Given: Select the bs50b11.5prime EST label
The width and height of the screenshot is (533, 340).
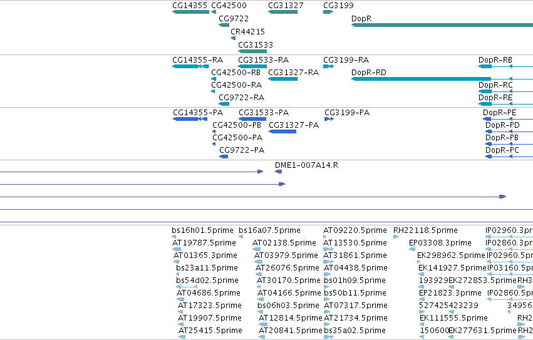Looking at the screenshot, I should click(x=355, y=294).
